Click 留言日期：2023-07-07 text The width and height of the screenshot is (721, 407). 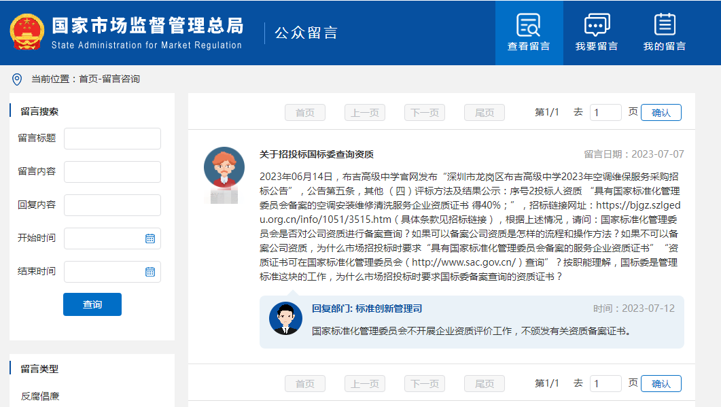(x=634, y=154)
